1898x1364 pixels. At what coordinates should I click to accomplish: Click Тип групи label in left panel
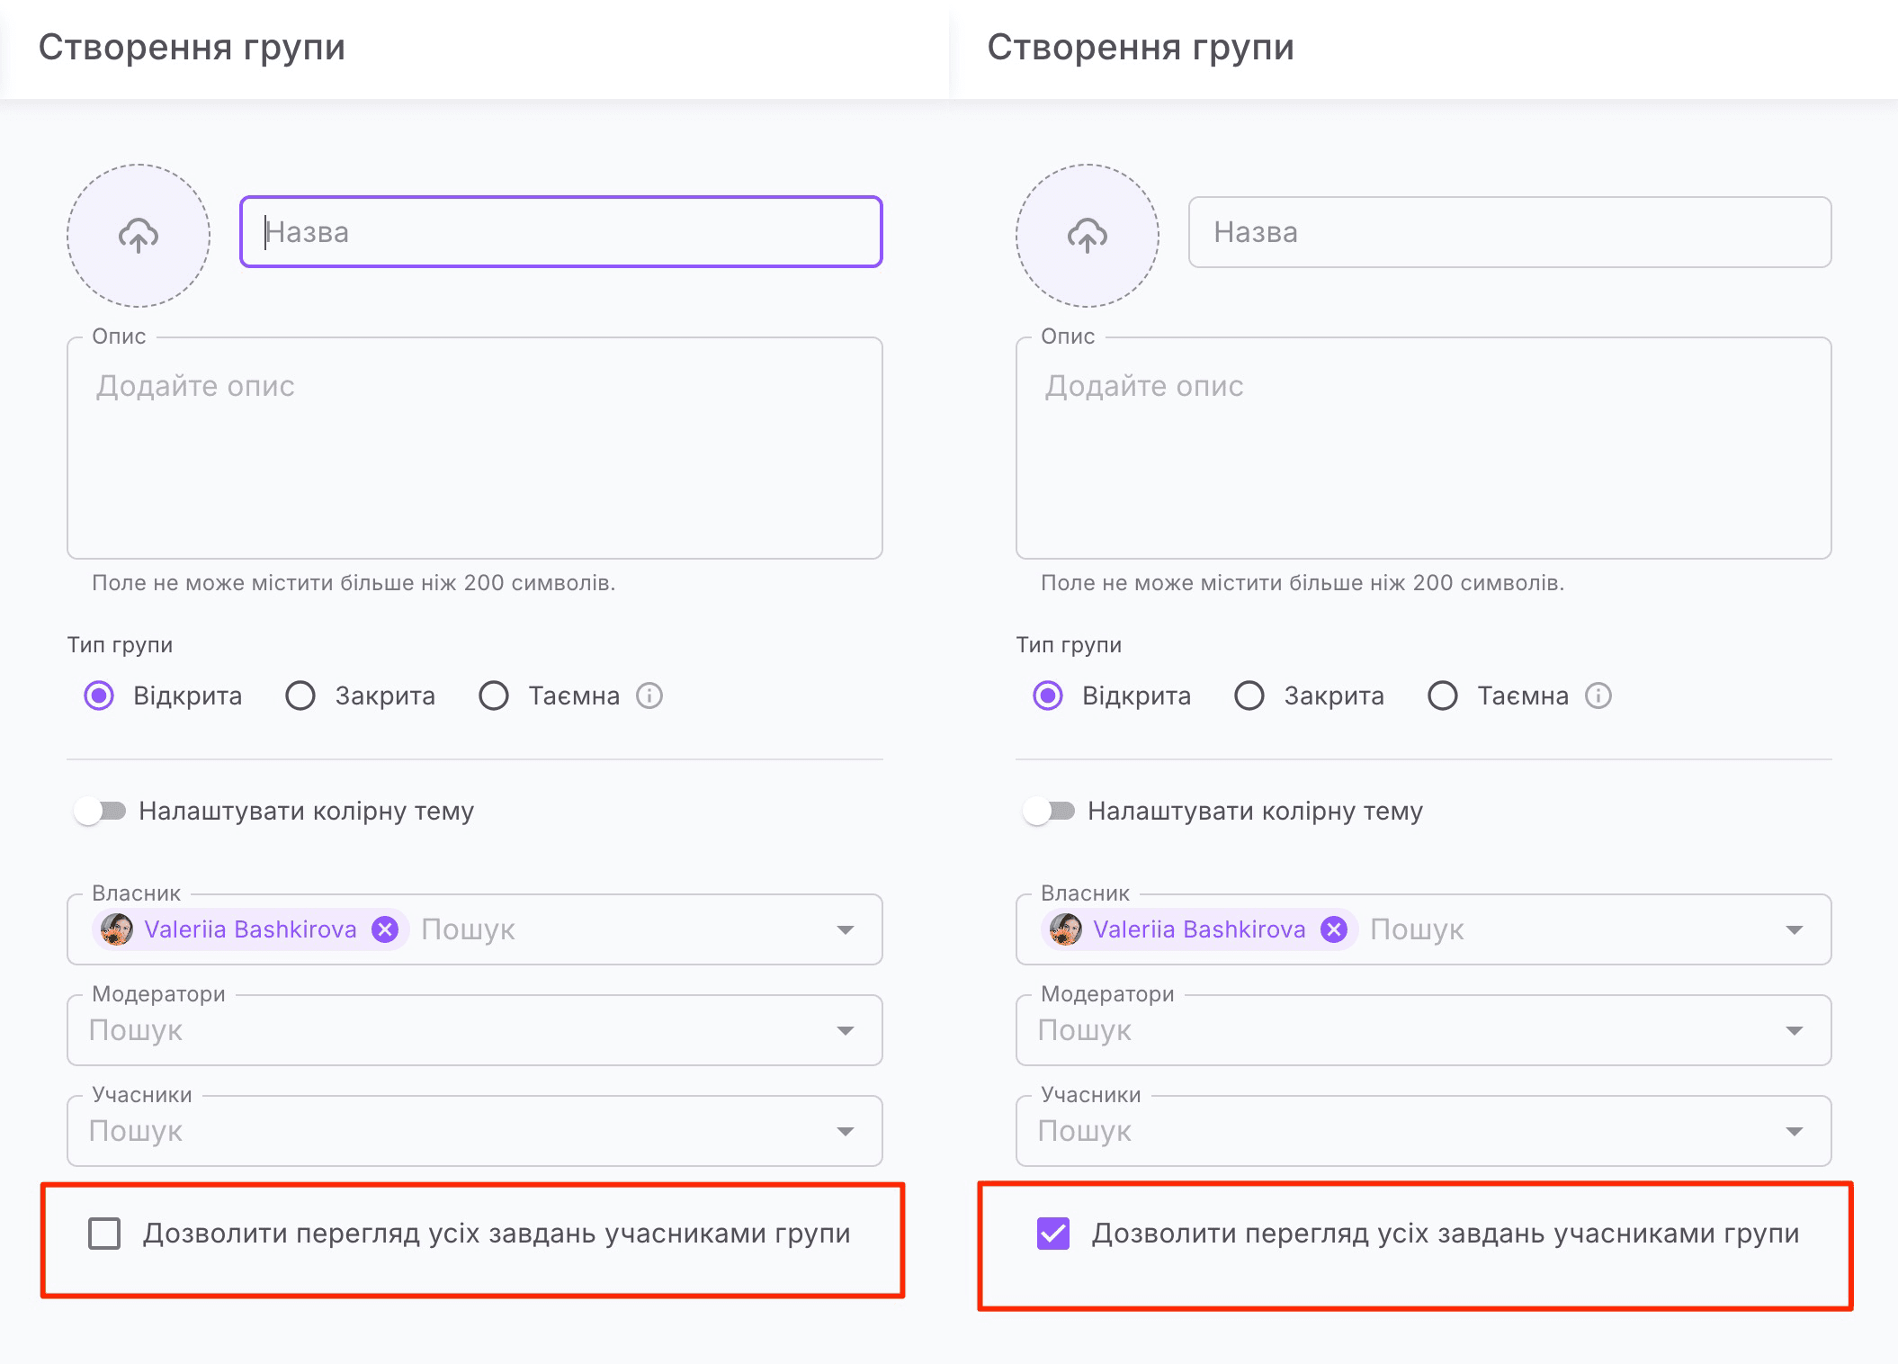coord(120,645)
